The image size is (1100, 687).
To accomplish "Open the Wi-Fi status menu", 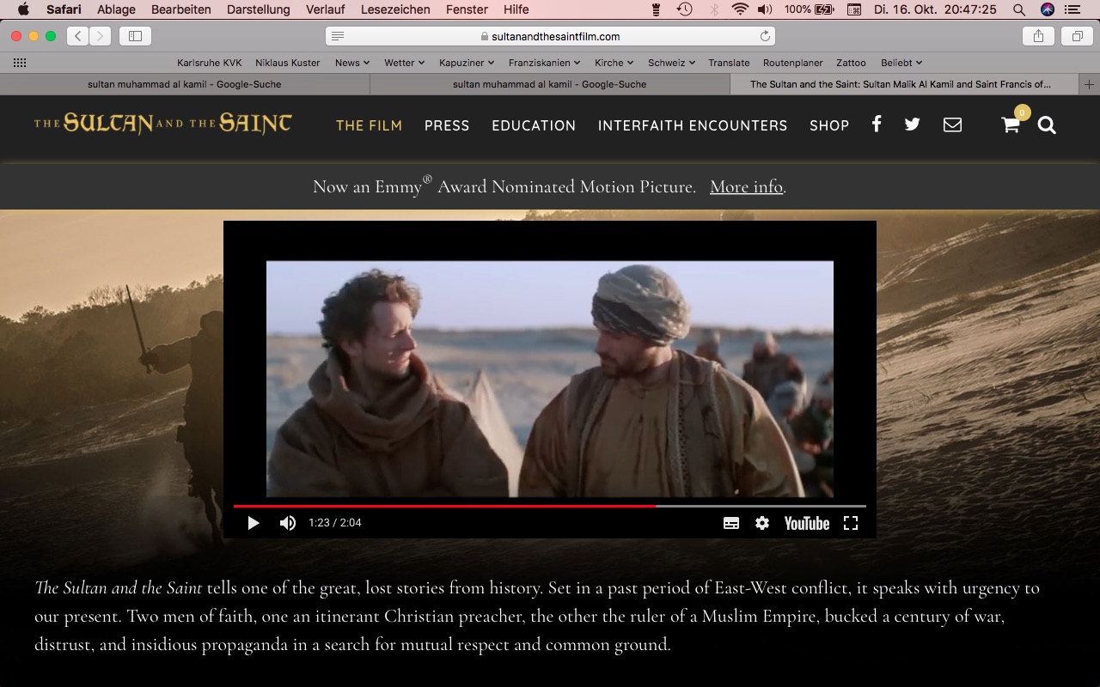I will (740, 9).
